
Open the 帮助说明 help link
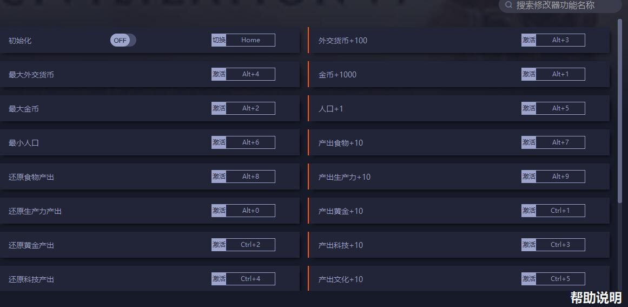click(596, 297)
